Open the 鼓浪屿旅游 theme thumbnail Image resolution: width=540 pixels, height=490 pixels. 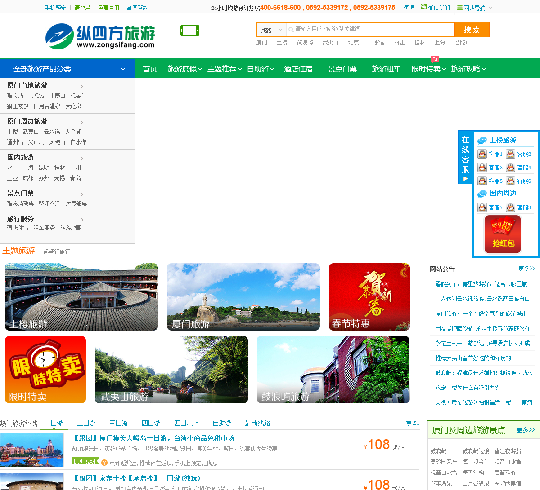pos(333,370)
